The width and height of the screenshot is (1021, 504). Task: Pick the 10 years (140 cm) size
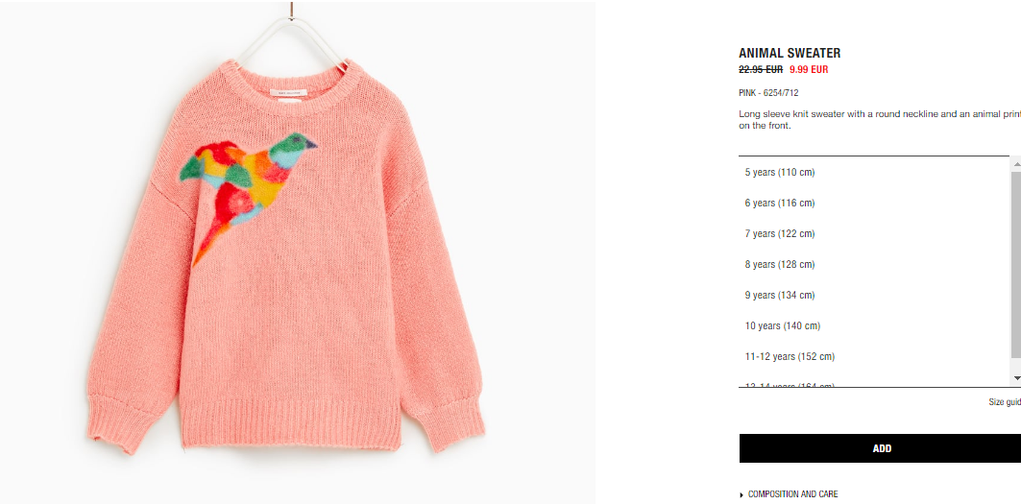pyautogui.click(x=874, y=324)
